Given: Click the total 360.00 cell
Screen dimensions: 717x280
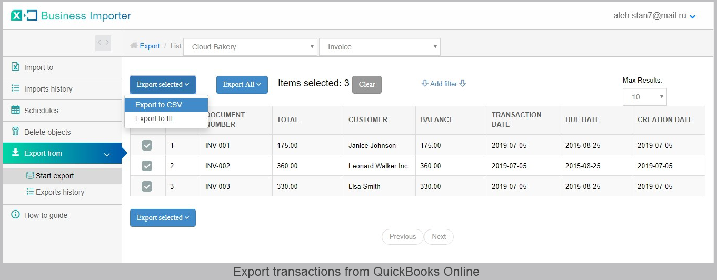Looking at the screenshot, I should [x=308, y=166].
